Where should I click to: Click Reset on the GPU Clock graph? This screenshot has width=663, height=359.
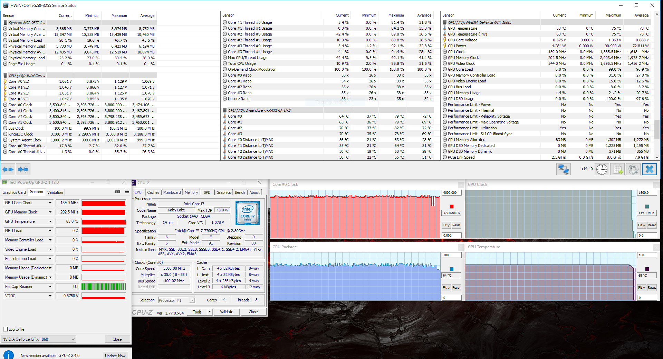click(652, 225)
